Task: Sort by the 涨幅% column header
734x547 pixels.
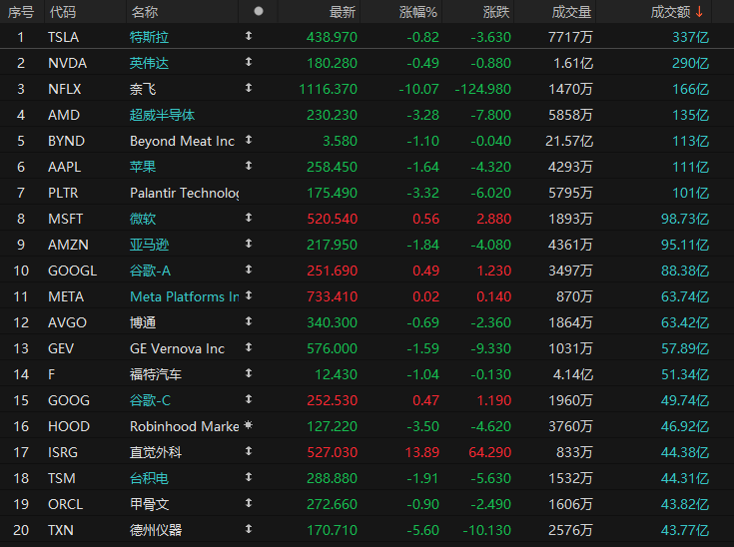Action: (418, 12)
